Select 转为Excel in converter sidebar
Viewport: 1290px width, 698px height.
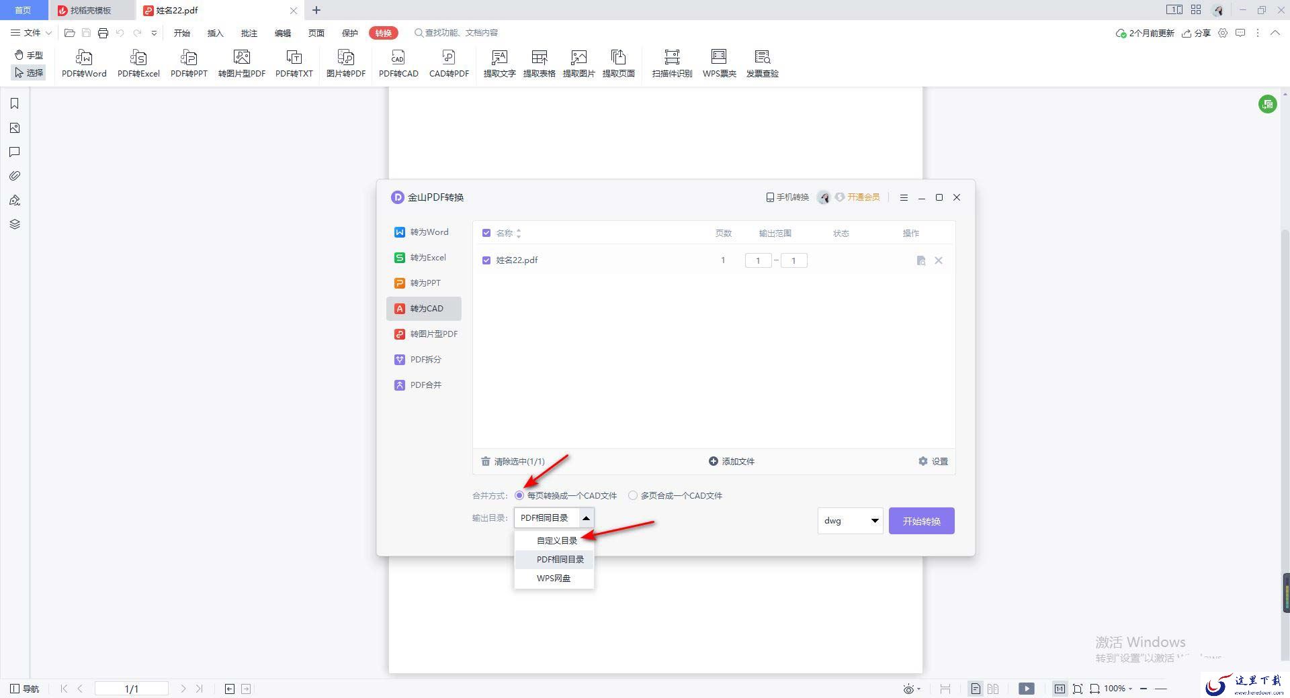click(x=423, y=258)
